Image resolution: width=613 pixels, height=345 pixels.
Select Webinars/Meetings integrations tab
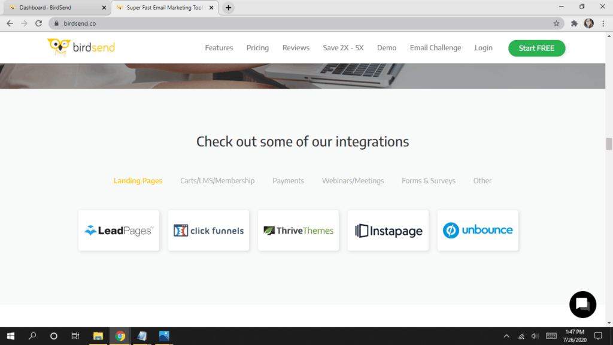pos(353,181)
